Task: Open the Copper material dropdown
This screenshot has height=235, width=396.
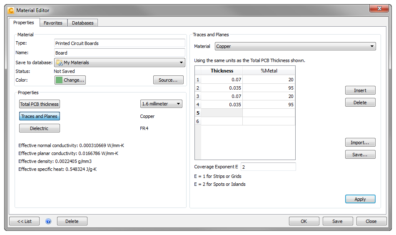Action: pos(295,46)
